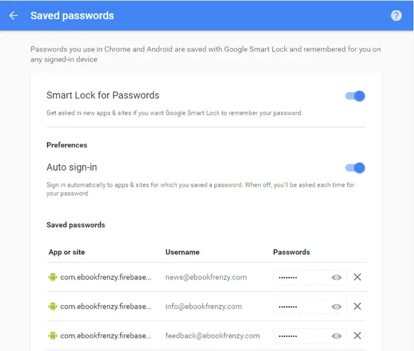Viewport: 414px width, 351px height.
Task: Delete the feedback@ebookfrenzy.com saved password
Action: click(x=357, y=336)
